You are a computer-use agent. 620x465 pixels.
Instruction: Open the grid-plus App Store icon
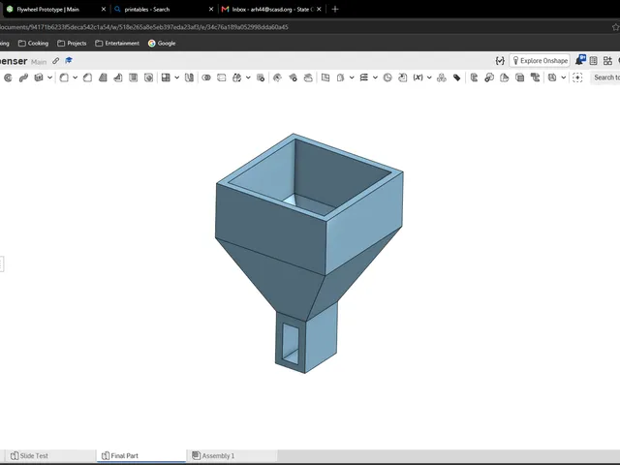(x=607, y=60)
